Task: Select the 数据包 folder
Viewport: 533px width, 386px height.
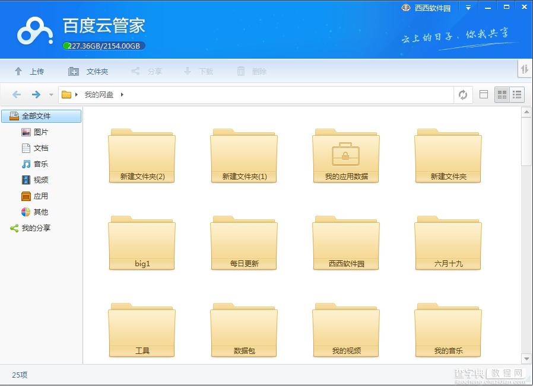Action: 244,330
